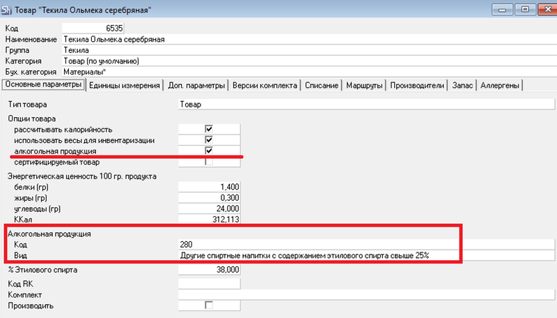The height and width of the screenshot is (318, 557).
Task: Close the Товар window
Action: (547, 10)
